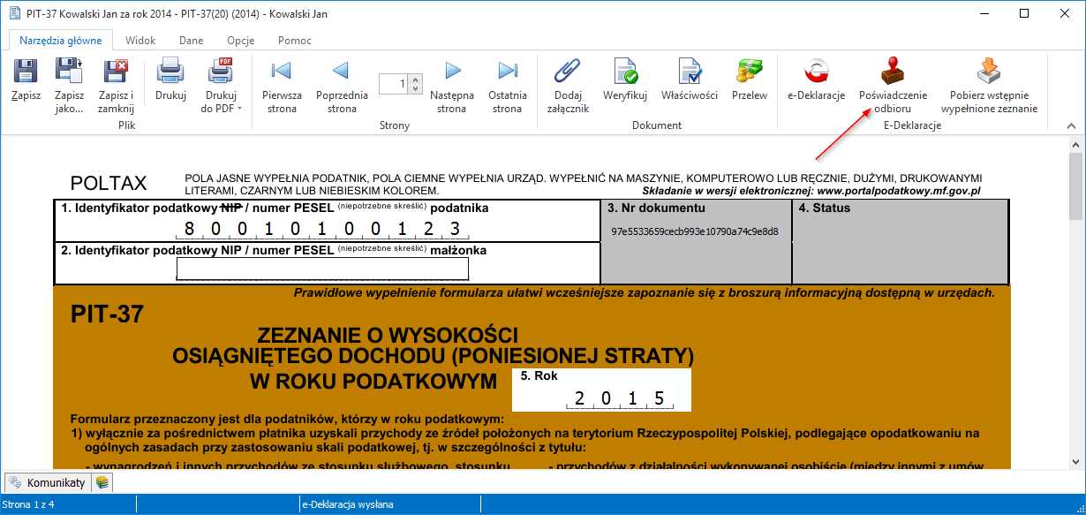This screenshot has width=1086, height=515.
Task: Click the Przelew money icon
Action: [x=750, y=71]
